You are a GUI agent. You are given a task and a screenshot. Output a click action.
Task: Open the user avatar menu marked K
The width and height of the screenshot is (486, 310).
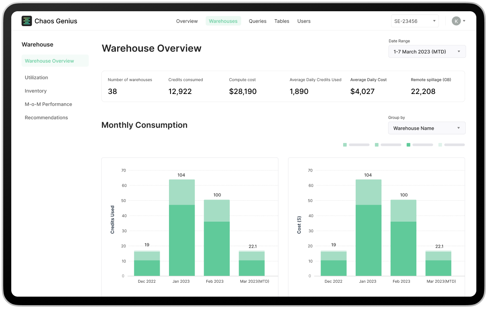pyautogui.click(x=456, y=20)
